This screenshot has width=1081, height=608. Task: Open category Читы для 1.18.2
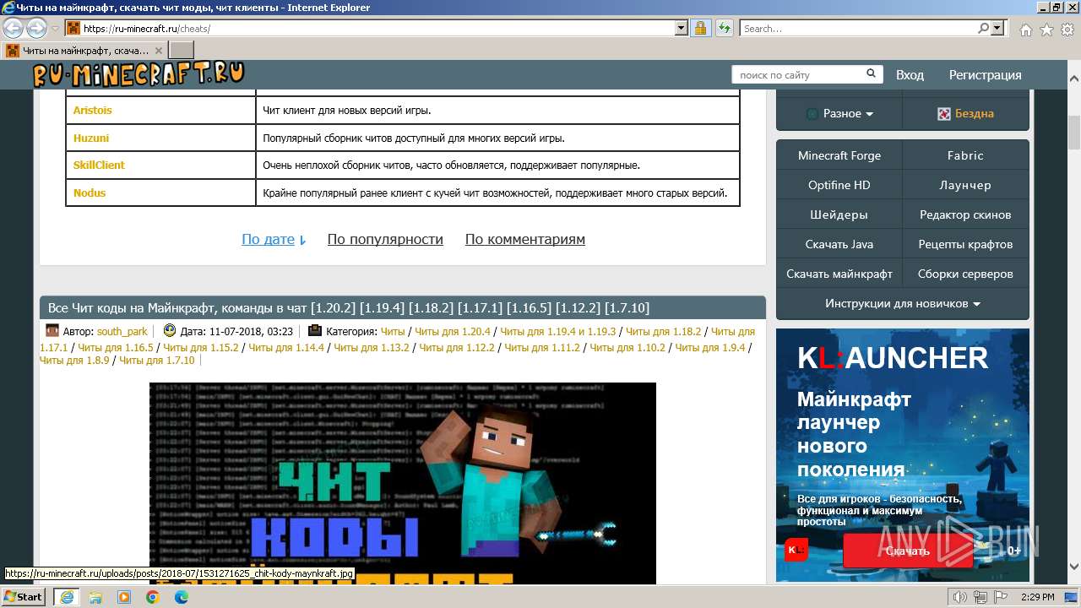point(664,332)
